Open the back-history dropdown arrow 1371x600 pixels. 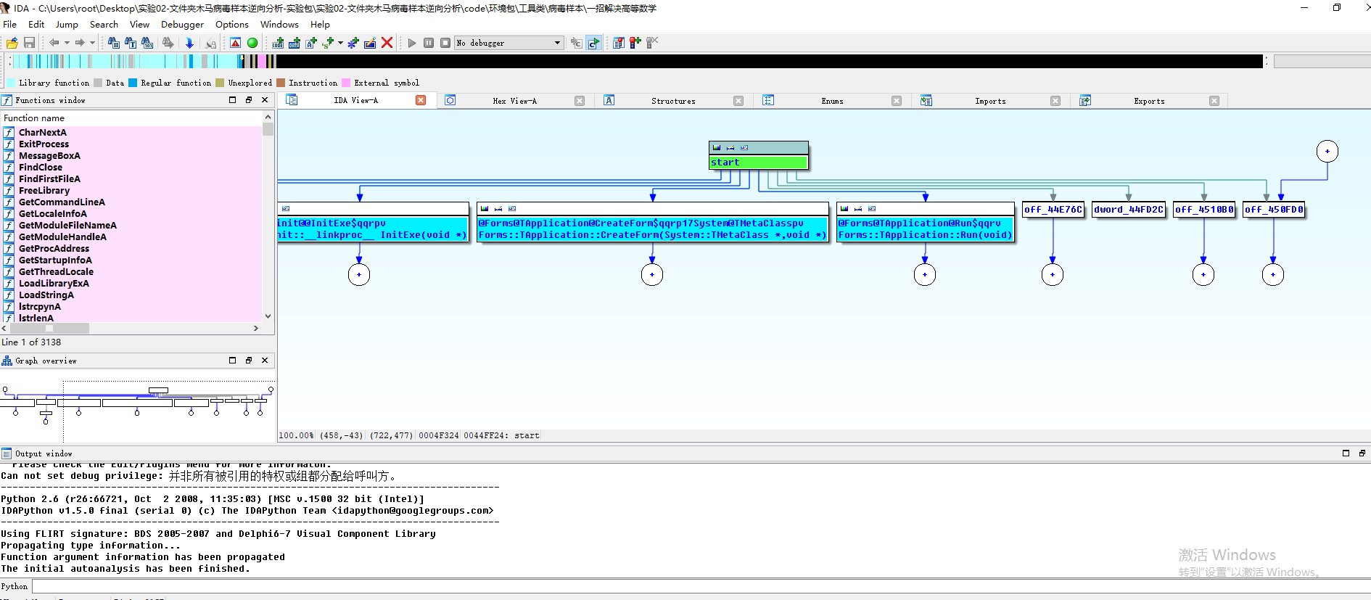pyautogui.click(x=67, y=43)
